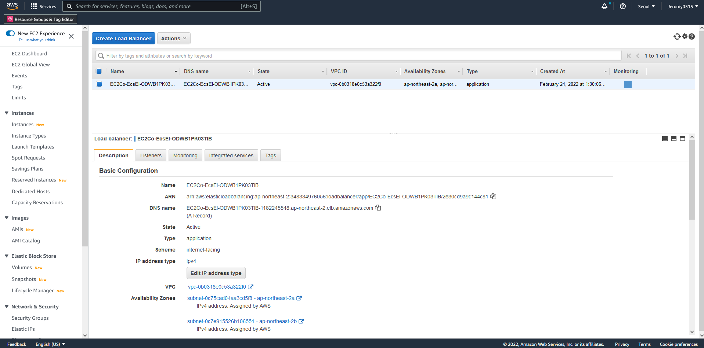Collapse the Images sidebar section
This screenshot has height=348, width=704.
click(7, 218)
